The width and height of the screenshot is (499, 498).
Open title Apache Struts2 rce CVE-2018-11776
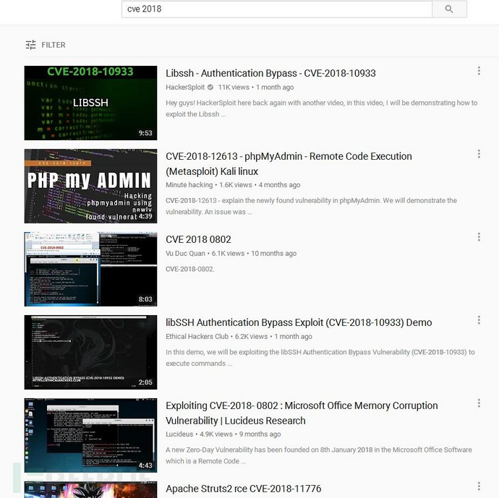click(244, 489)
